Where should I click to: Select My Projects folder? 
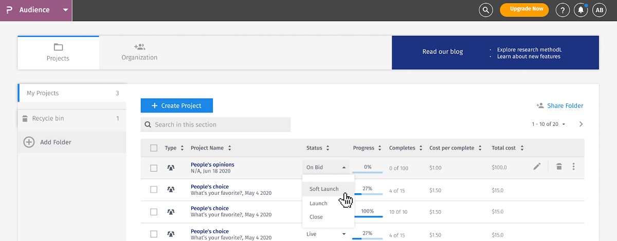[72, 93]
